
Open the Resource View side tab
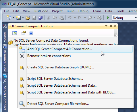[x=5, y=58]
